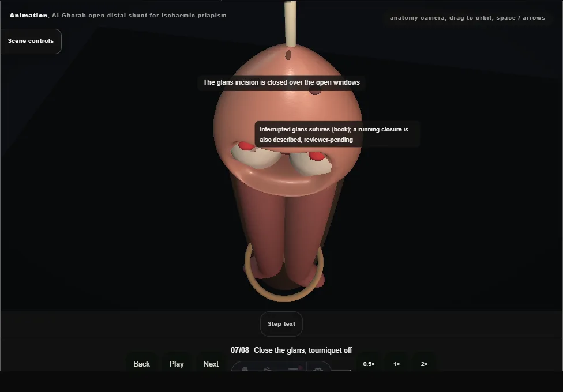The width and height of the screenshot is (563, 392).
Task: Click the 'Animation' heading label
Action: pos(28,16)
